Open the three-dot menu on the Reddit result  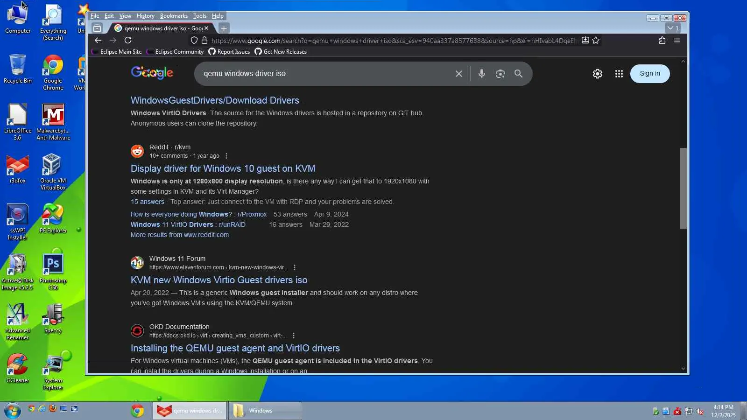coord(226,156)
